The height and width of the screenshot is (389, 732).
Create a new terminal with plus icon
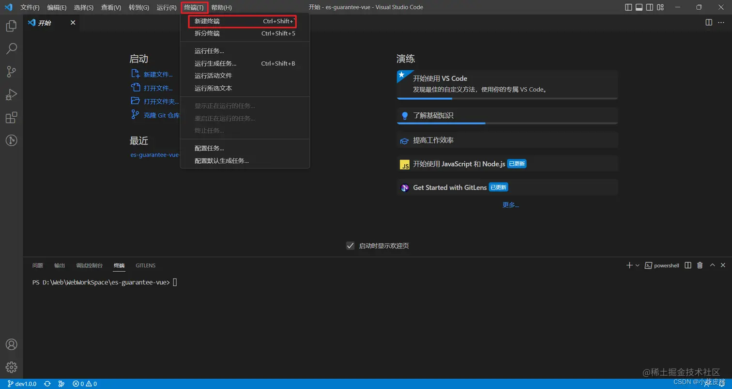(x=629, y=265)
